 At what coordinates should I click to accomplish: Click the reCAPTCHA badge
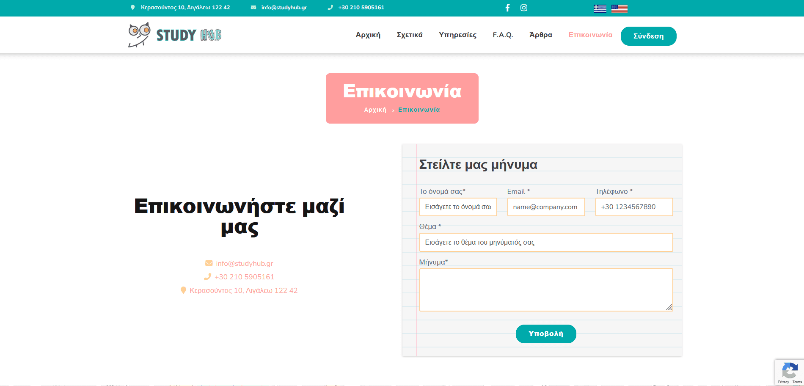790,372
